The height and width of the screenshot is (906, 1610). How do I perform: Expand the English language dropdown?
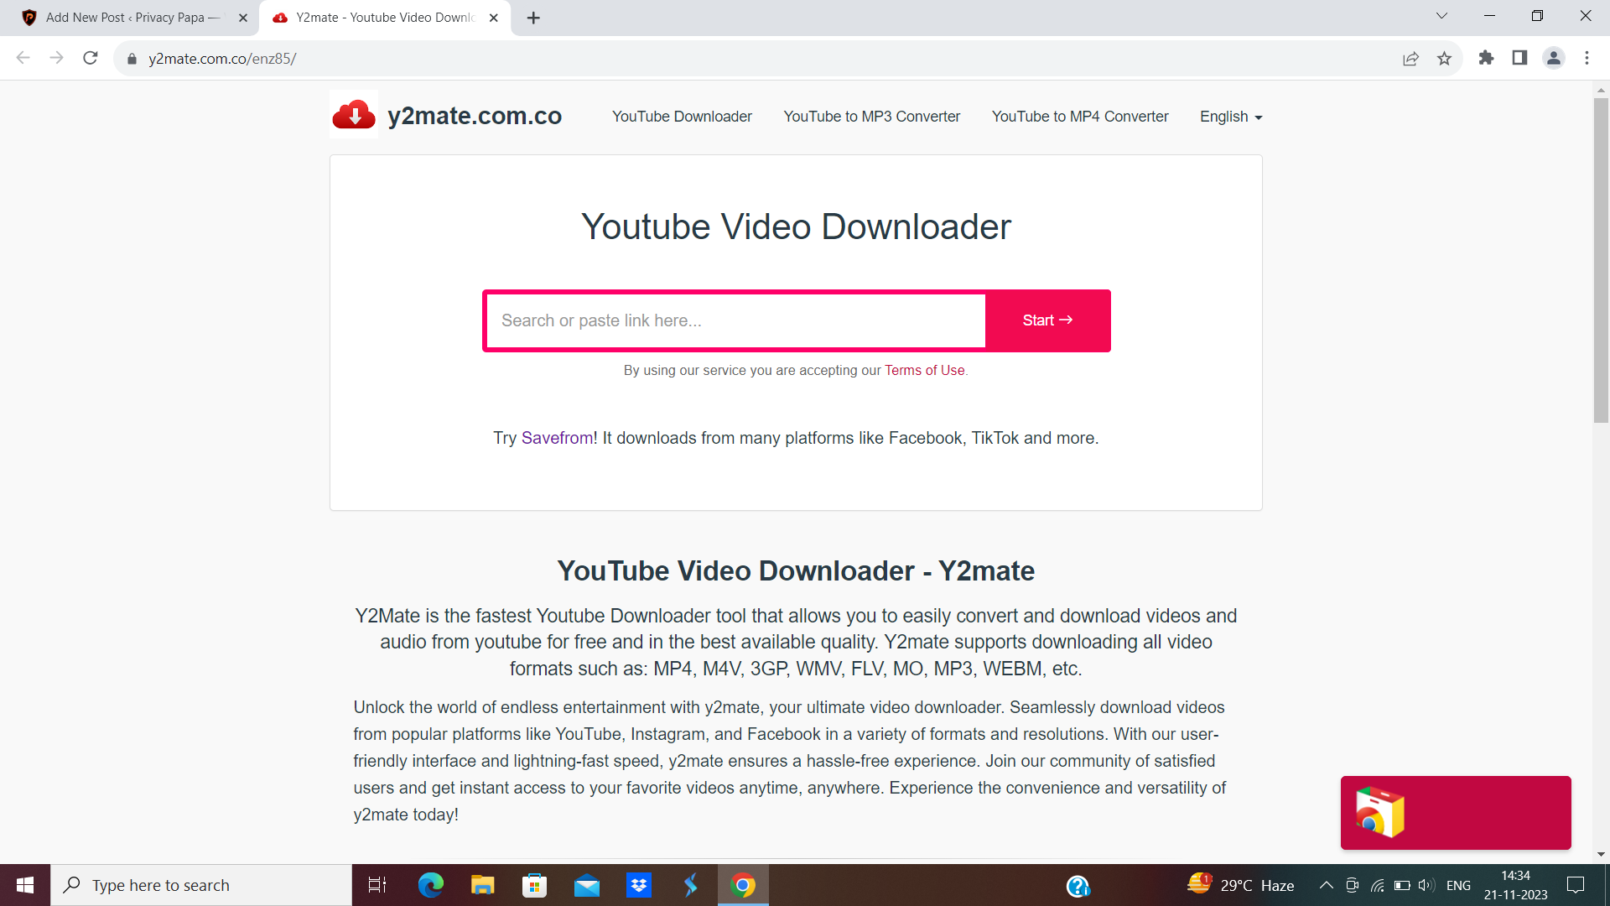pos(1231,117)
